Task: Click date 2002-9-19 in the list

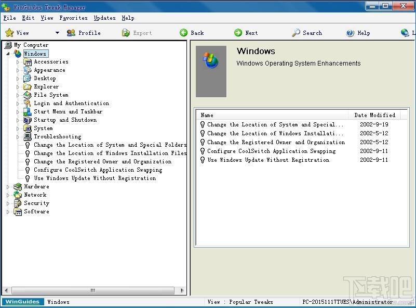Action: [x=374, y=124]
